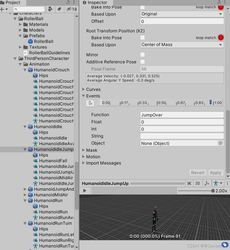Click the Function field containing JumpOver
The image size is (230, 250).
pyautogui.click(x=182, y=115)
